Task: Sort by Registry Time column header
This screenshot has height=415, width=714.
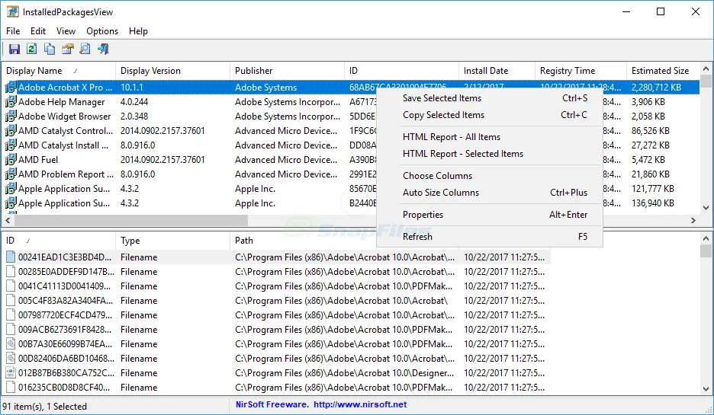Action: 581,71
